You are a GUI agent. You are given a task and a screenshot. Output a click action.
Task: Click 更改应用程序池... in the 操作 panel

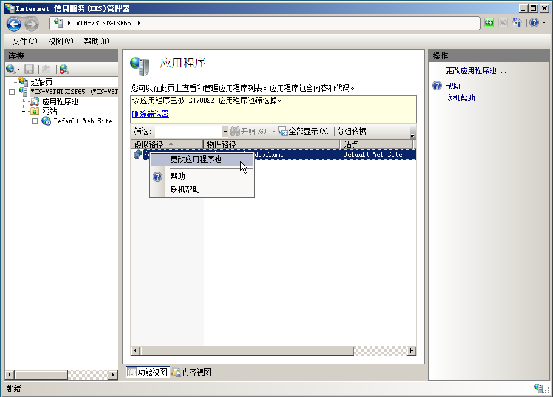click(476, 71)
